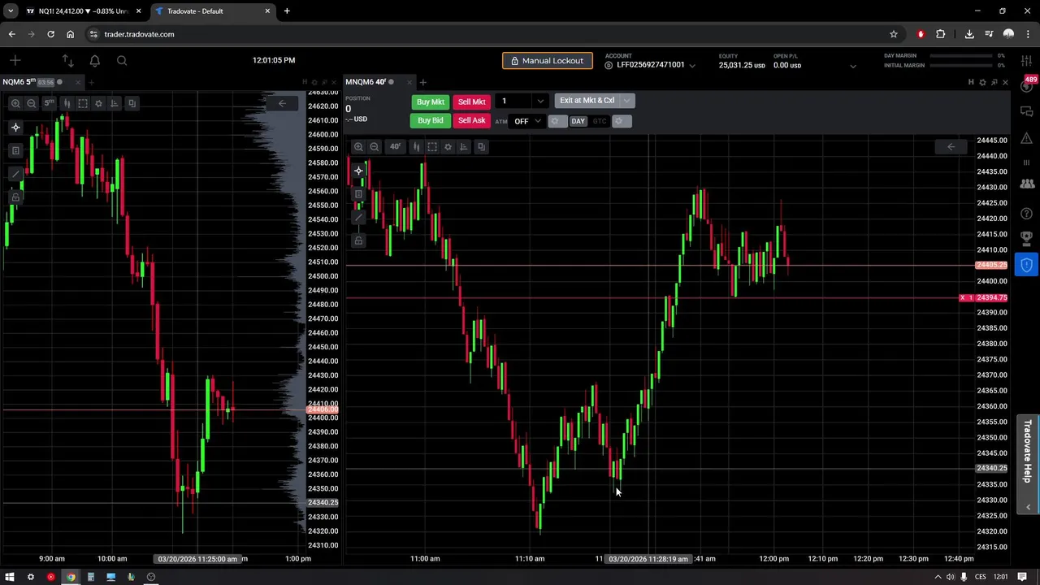Open ATM settings gear next to OFF
The width and height of the screenshot is (1040, 585).
click(556, 122)
